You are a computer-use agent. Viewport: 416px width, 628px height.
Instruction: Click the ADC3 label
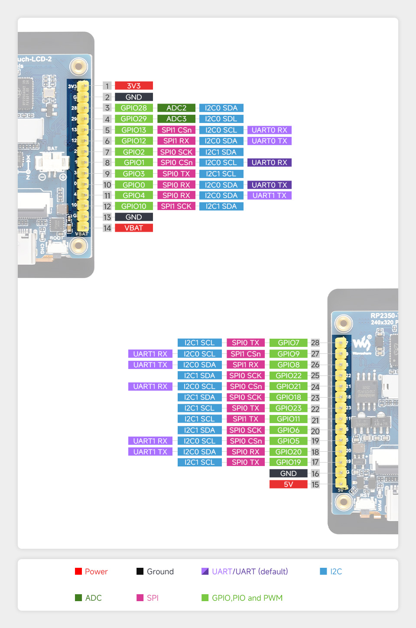coord(176,119)
